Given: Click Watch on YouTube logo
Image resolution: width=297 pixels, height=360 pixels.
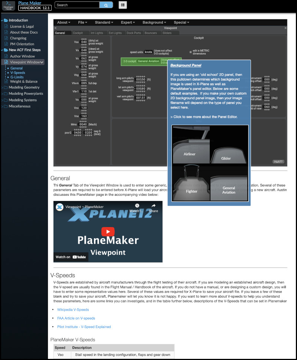Looking at the screenshot, I should point(71,257).
